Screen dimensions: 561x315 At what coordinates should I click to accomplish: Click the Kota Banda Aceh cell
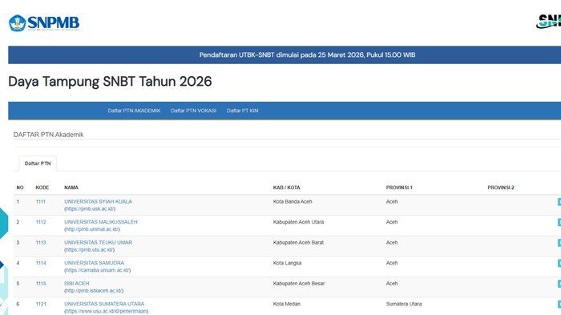tap(293, 201)
